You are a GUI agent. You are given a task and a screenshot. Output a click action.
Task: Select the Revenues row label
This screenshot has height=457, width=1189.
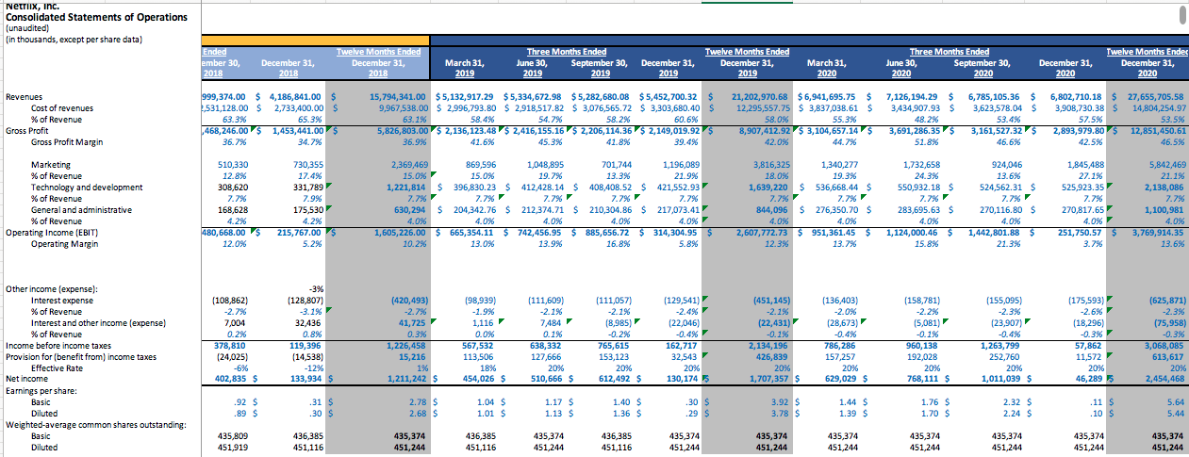24,96
